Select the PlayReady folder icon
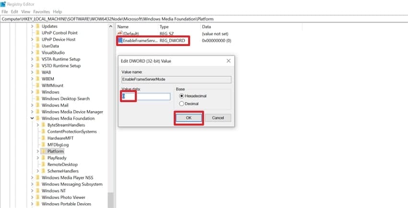Image resolution: width=408 pixels, height=208 pixels. point(43,158)
